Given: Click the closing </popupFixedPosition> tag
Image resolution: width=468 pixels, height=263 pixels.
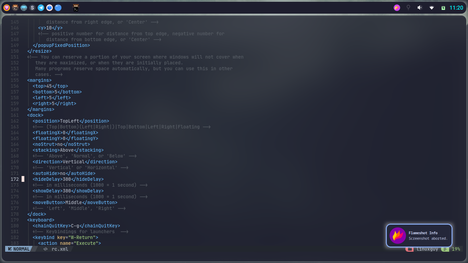Looking at the screenshot, I should click(61, 46).
